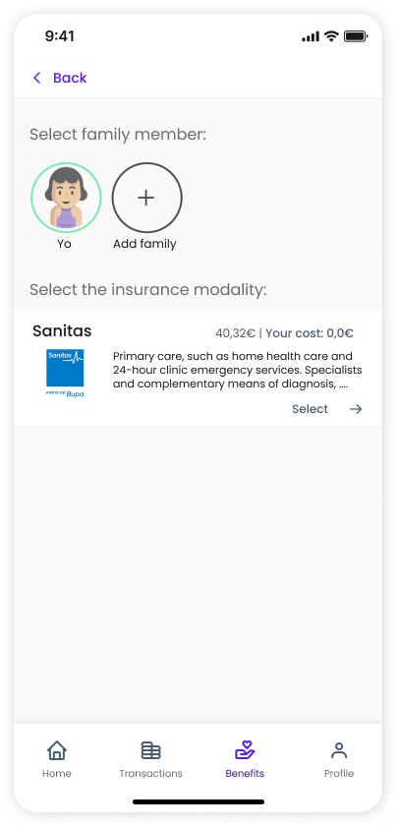The width and height of the screenshot is (398, 828).
Task: Open the Sanitas insurance title
Action: tap(62, 331)
